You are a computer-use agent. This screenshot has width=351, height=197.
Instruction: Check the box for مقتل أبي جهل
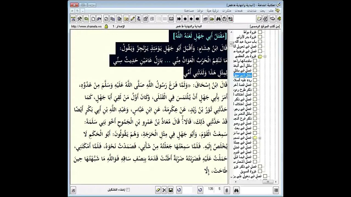tap(255, 75)
